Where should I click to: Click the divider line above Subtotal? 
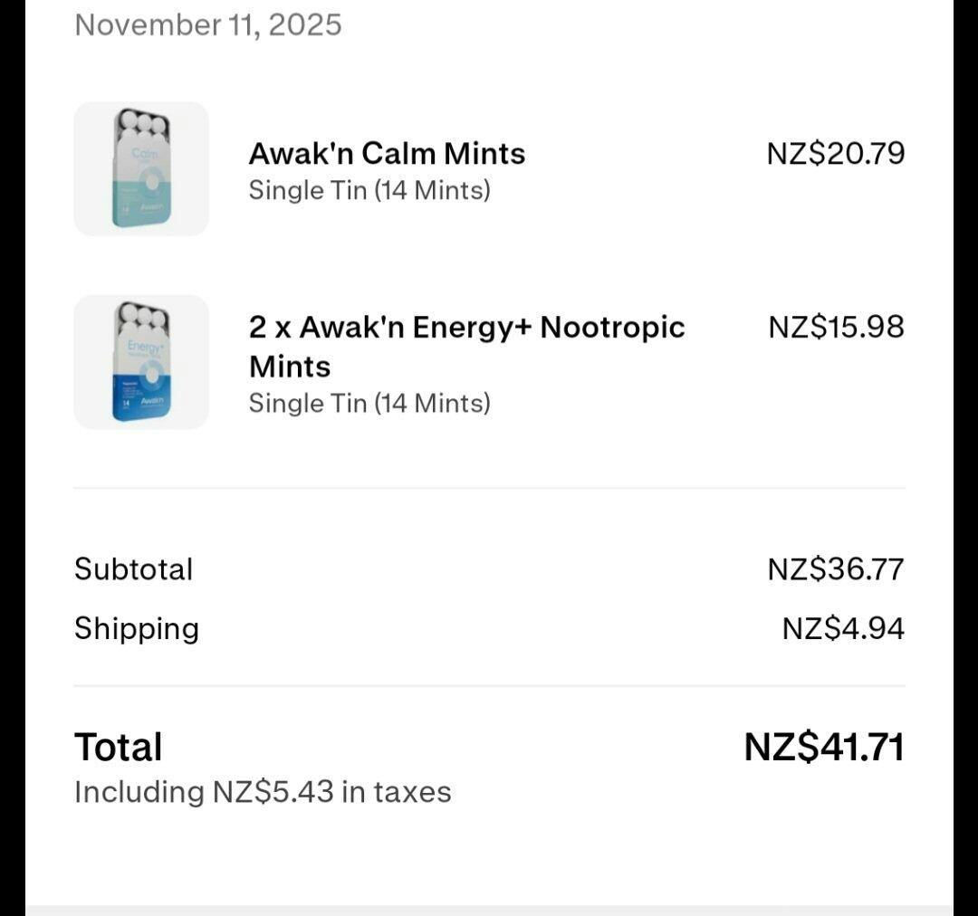click(x=489, y=488)
